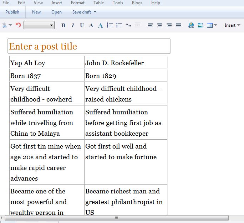
Task: Apply bulleted list formatting
Action: (119, 25)
